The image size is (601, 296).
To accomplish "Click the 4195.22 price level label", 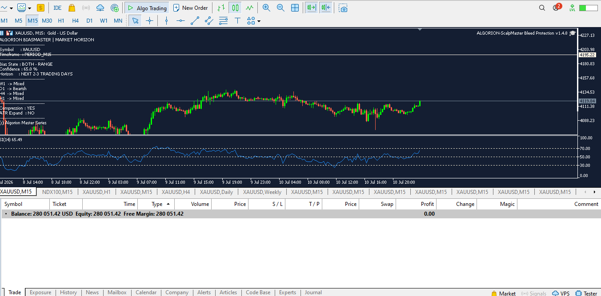I will [587, 55].
